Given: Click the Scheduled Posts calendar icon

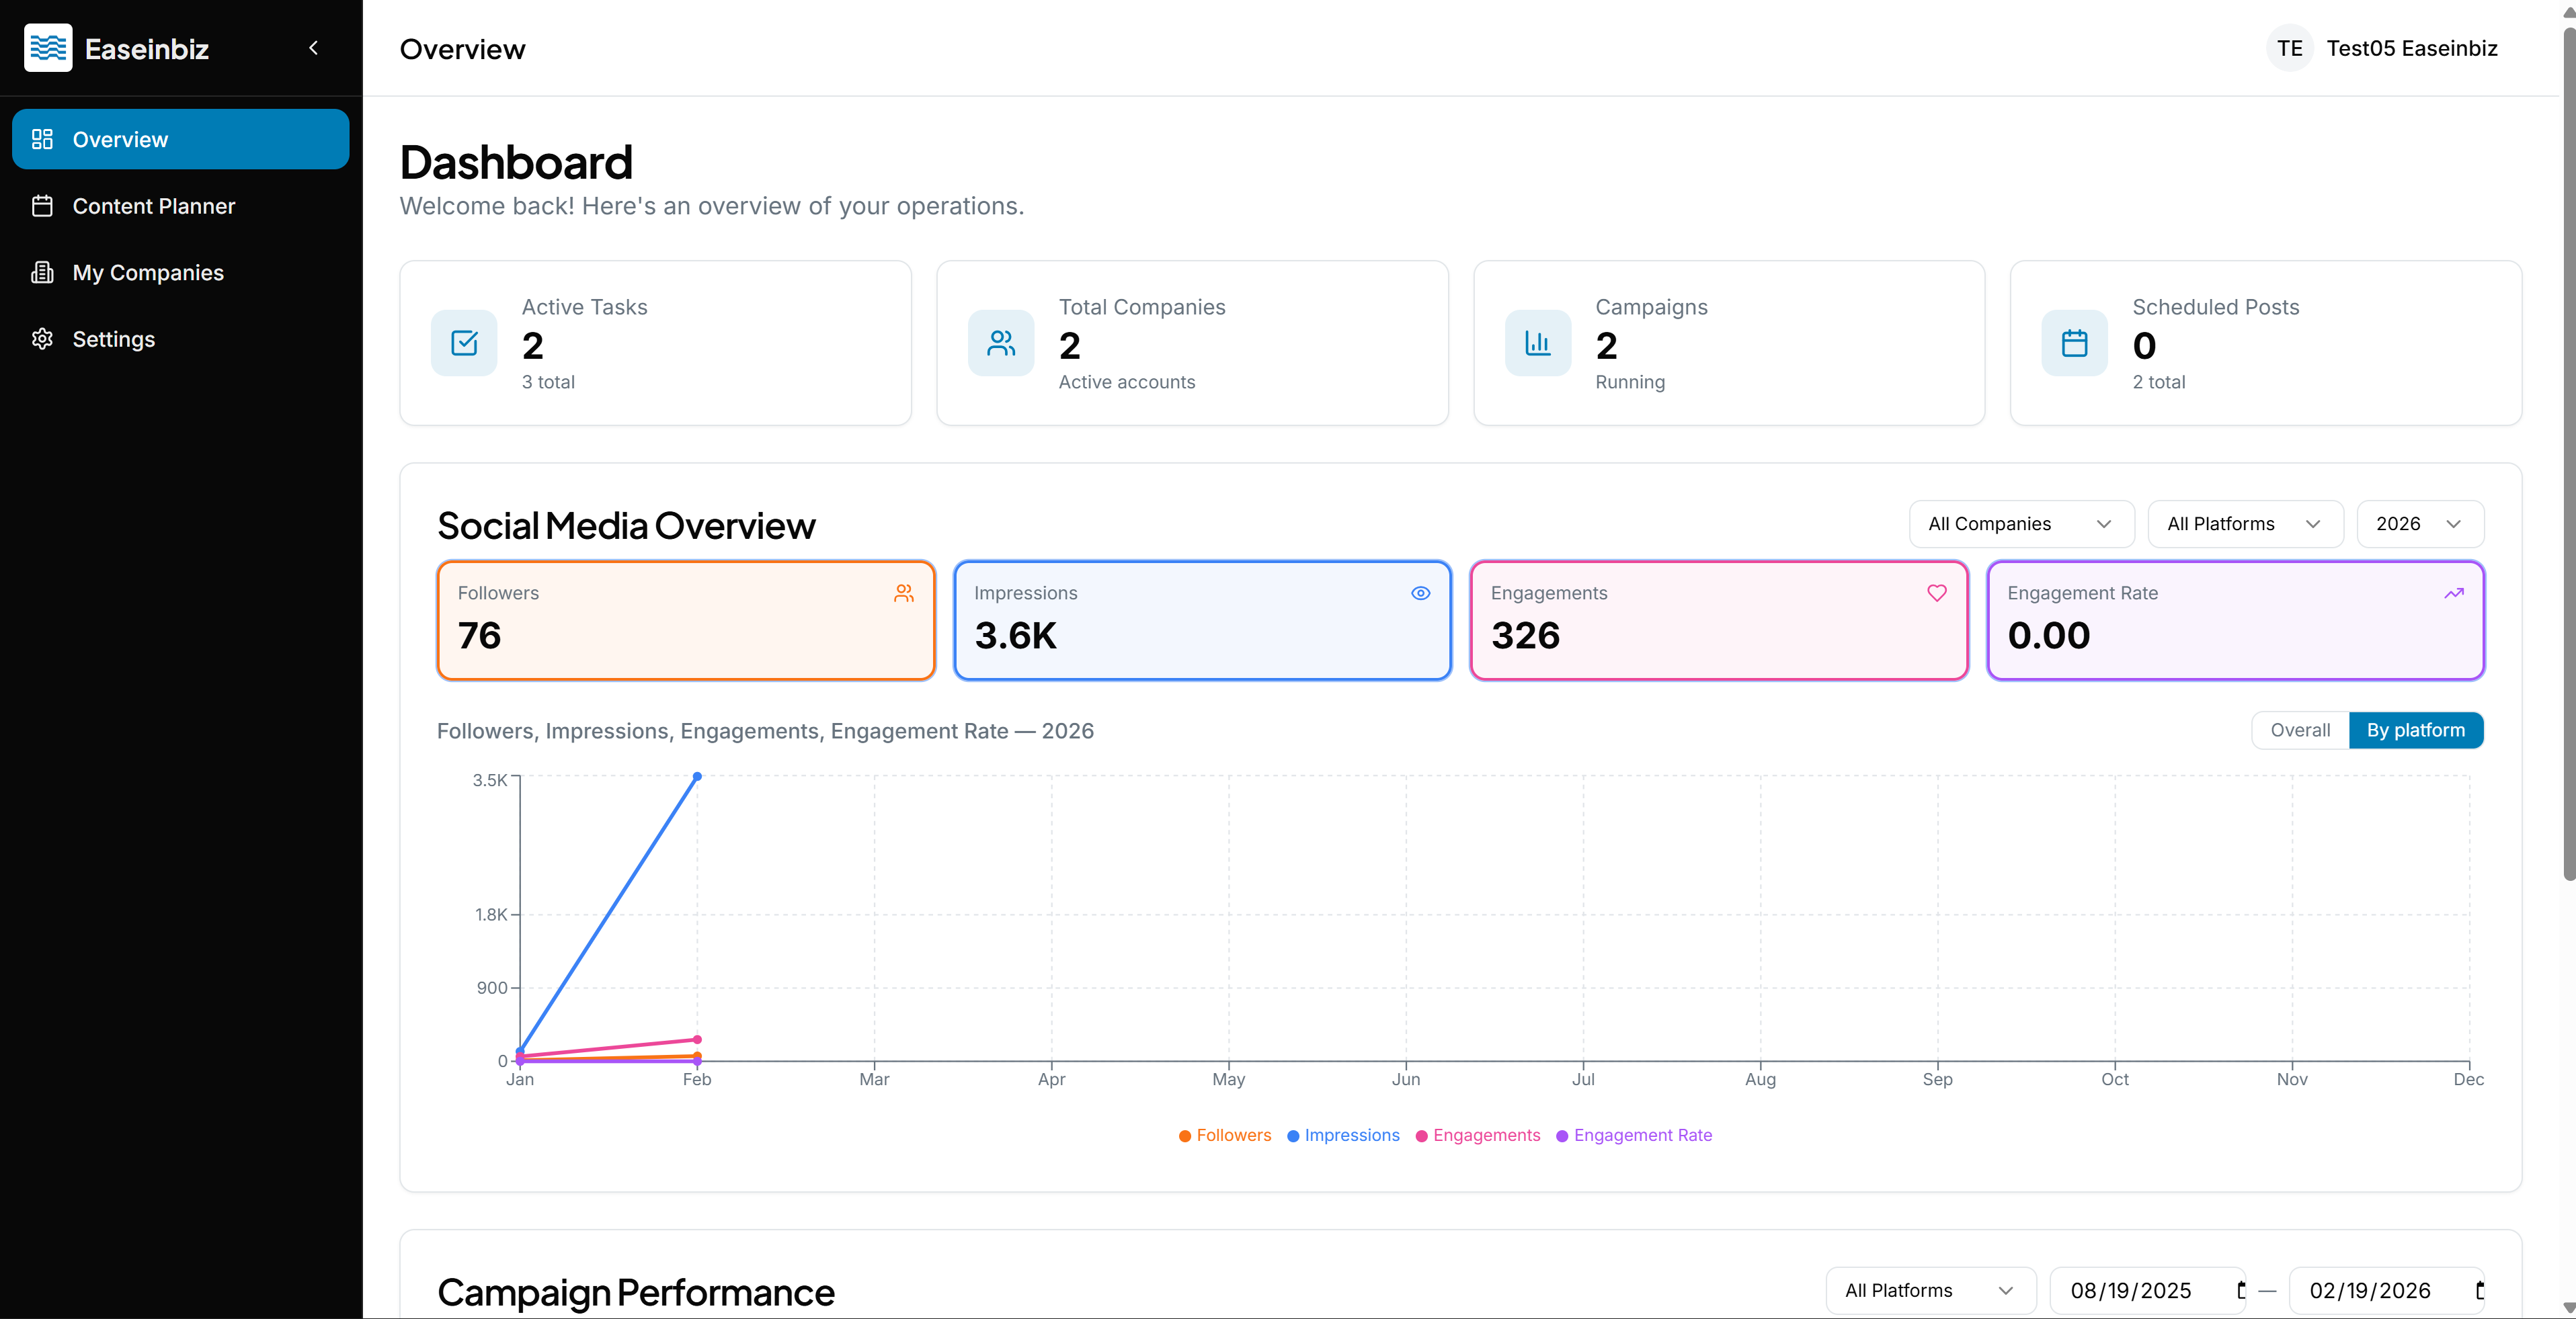Looking at the screenshot, I should pos(2073,343).
